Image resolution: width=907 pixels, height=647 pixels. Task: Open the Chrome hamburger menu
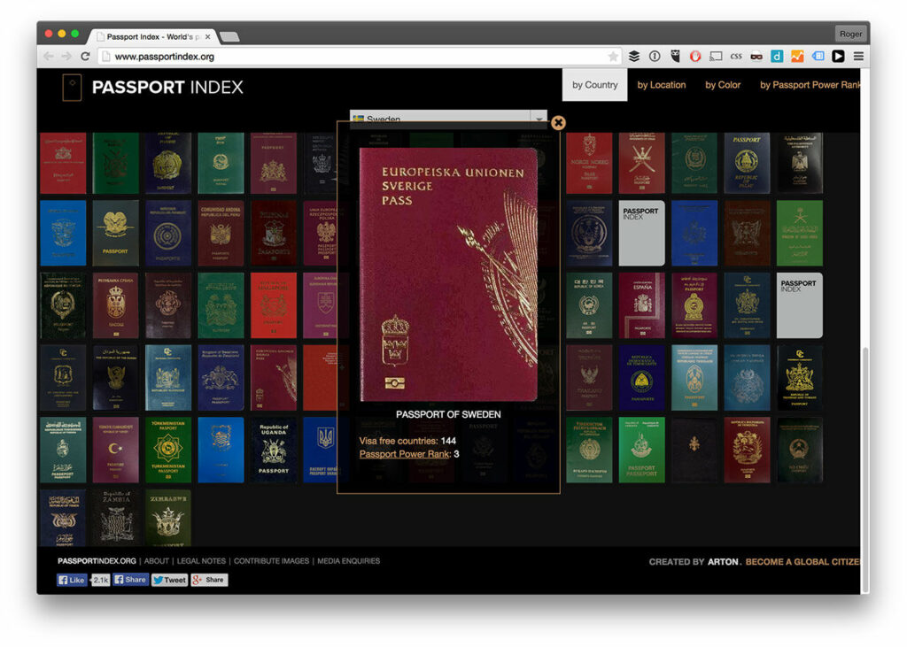pyautogui.click(x=858, y=56)
